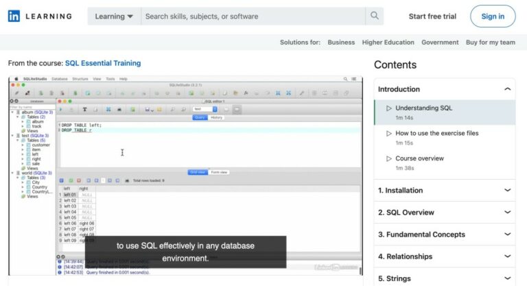Click the LEARNING wordmark text
Image resolution: width=527 pixels, height=286 pixels.
coord(49,16)
